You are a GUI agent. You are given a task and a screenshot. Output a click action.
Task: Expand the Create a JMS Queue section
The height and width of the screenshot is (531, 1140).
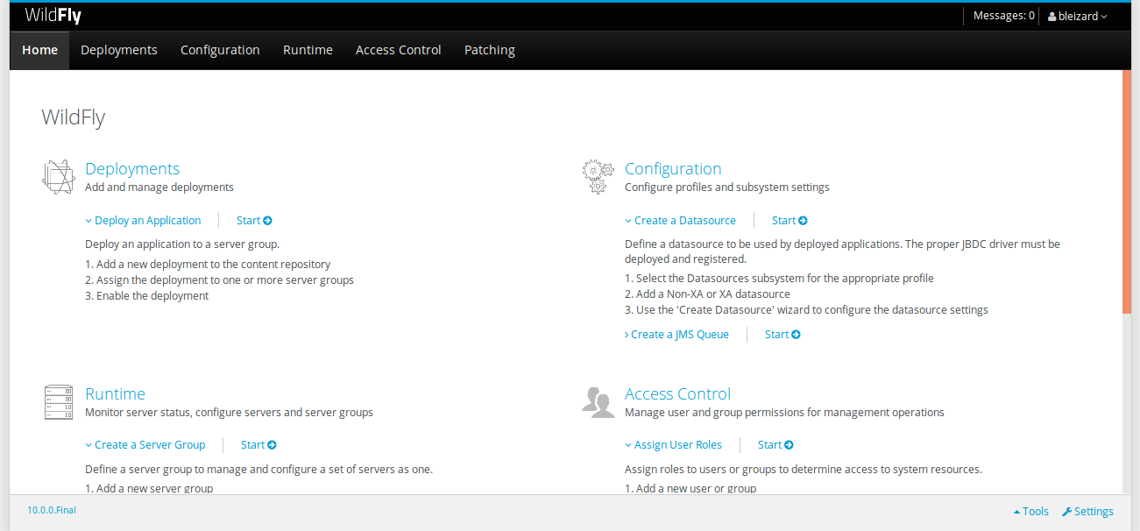(676, 335)
